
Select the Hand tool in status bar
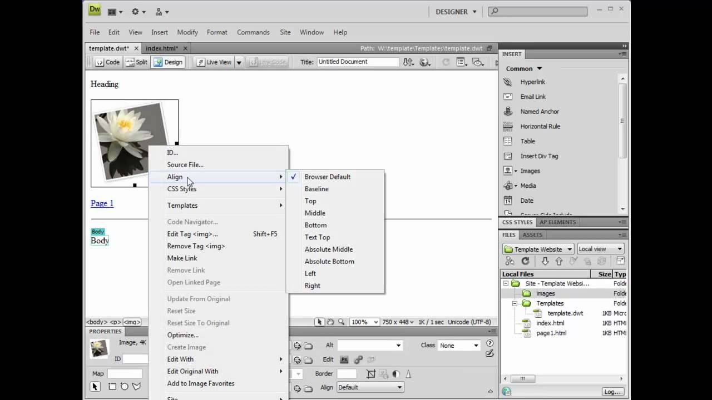pos(330,322)
